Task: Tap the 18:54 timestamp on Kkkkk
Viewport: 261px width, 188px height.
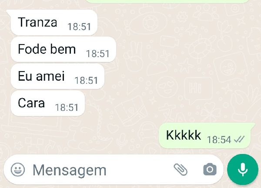Action: tap(219, 140)
